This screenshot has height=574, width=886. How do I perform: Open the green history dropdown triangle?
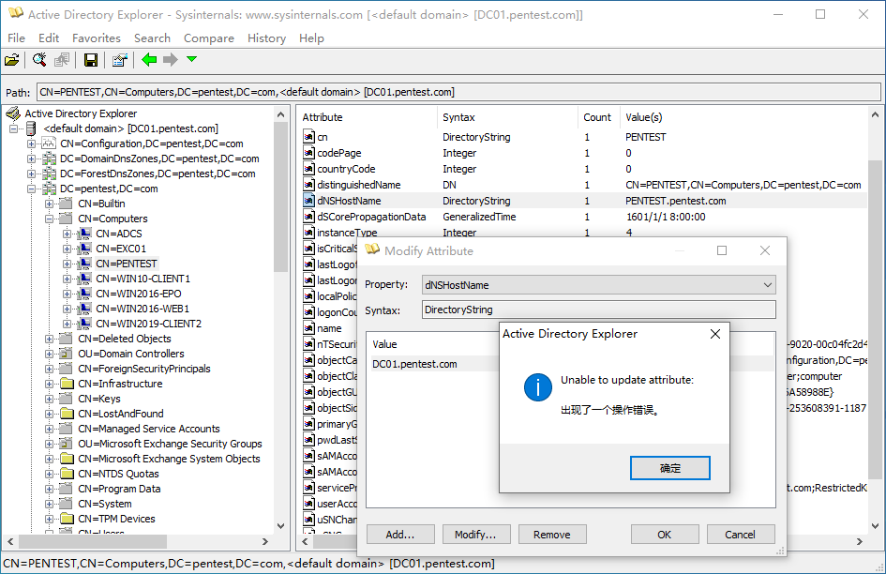[191, 59]
